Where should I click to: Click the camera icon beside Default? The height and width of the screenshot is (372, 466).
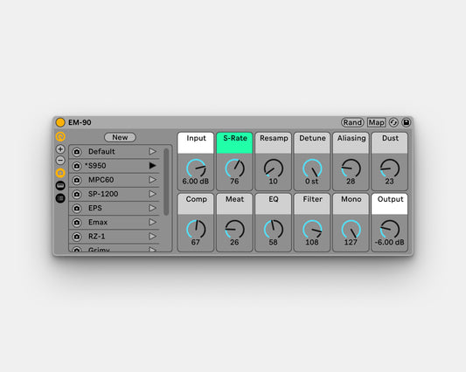[x=77, y=152]
